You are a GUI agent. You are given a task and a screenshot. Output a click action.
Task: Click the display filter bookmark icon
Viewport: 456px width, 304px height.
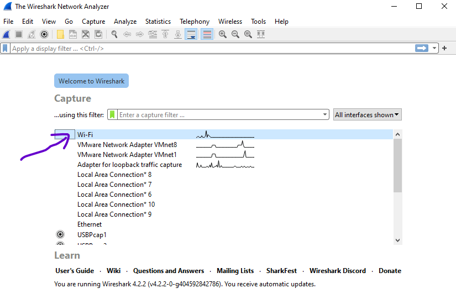pyautogui.click(x=5, y=48)
